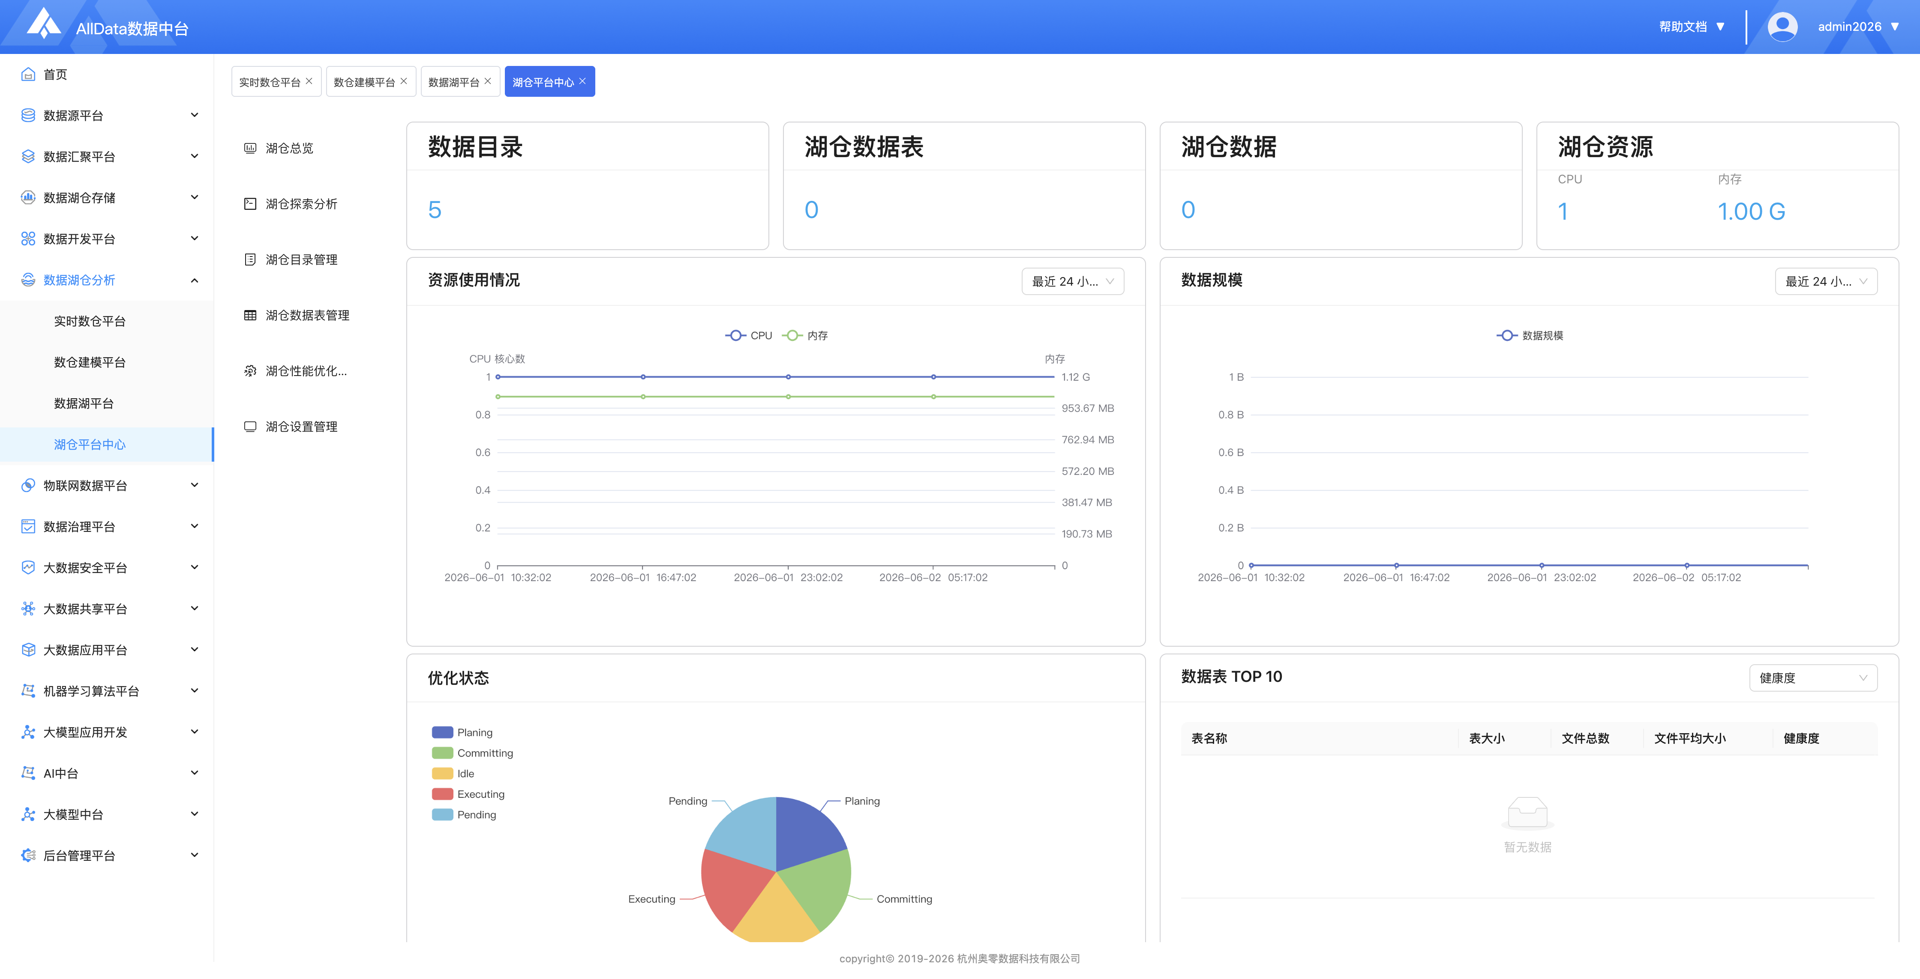Click the user avatar icon
This screenshot has height=979, width=1920.
pos(1783,27)
